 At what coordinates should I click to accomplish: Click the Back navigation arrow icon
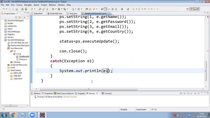tap(149, 9)
